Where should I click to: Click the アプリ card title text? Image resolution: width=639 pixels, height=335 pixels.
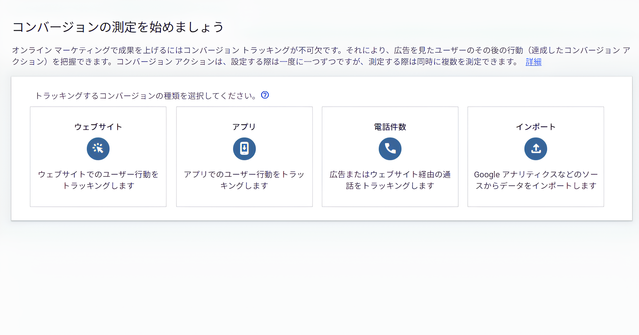[244, 126]
